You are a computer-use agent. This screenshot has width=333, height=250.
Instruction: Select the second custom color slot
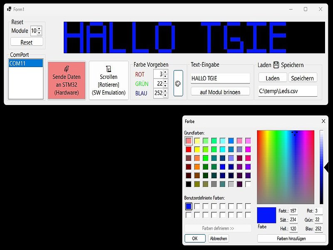click(x=197, y=206)
